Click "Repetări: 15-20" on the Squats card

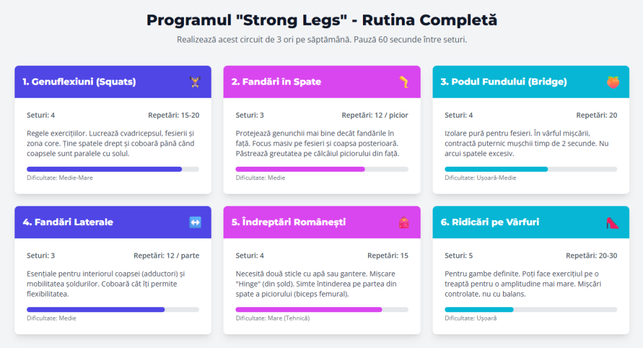click(x=173, y=115)
